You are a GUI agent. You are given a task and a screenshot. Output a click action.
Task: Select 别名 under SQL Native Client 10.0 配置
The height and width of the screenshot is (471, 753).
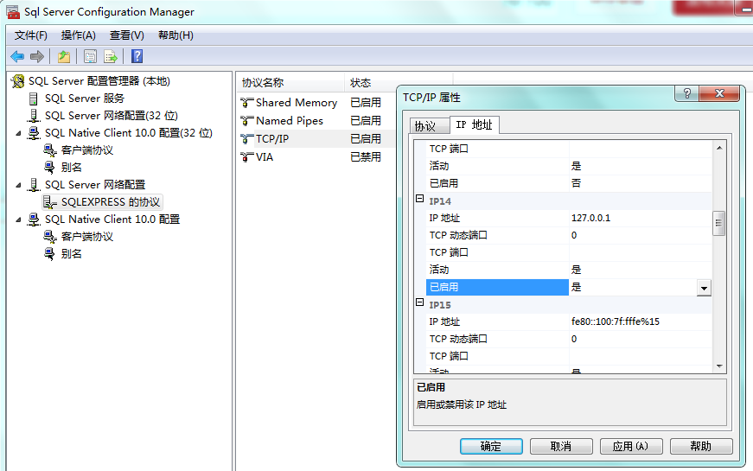point(72,254)
